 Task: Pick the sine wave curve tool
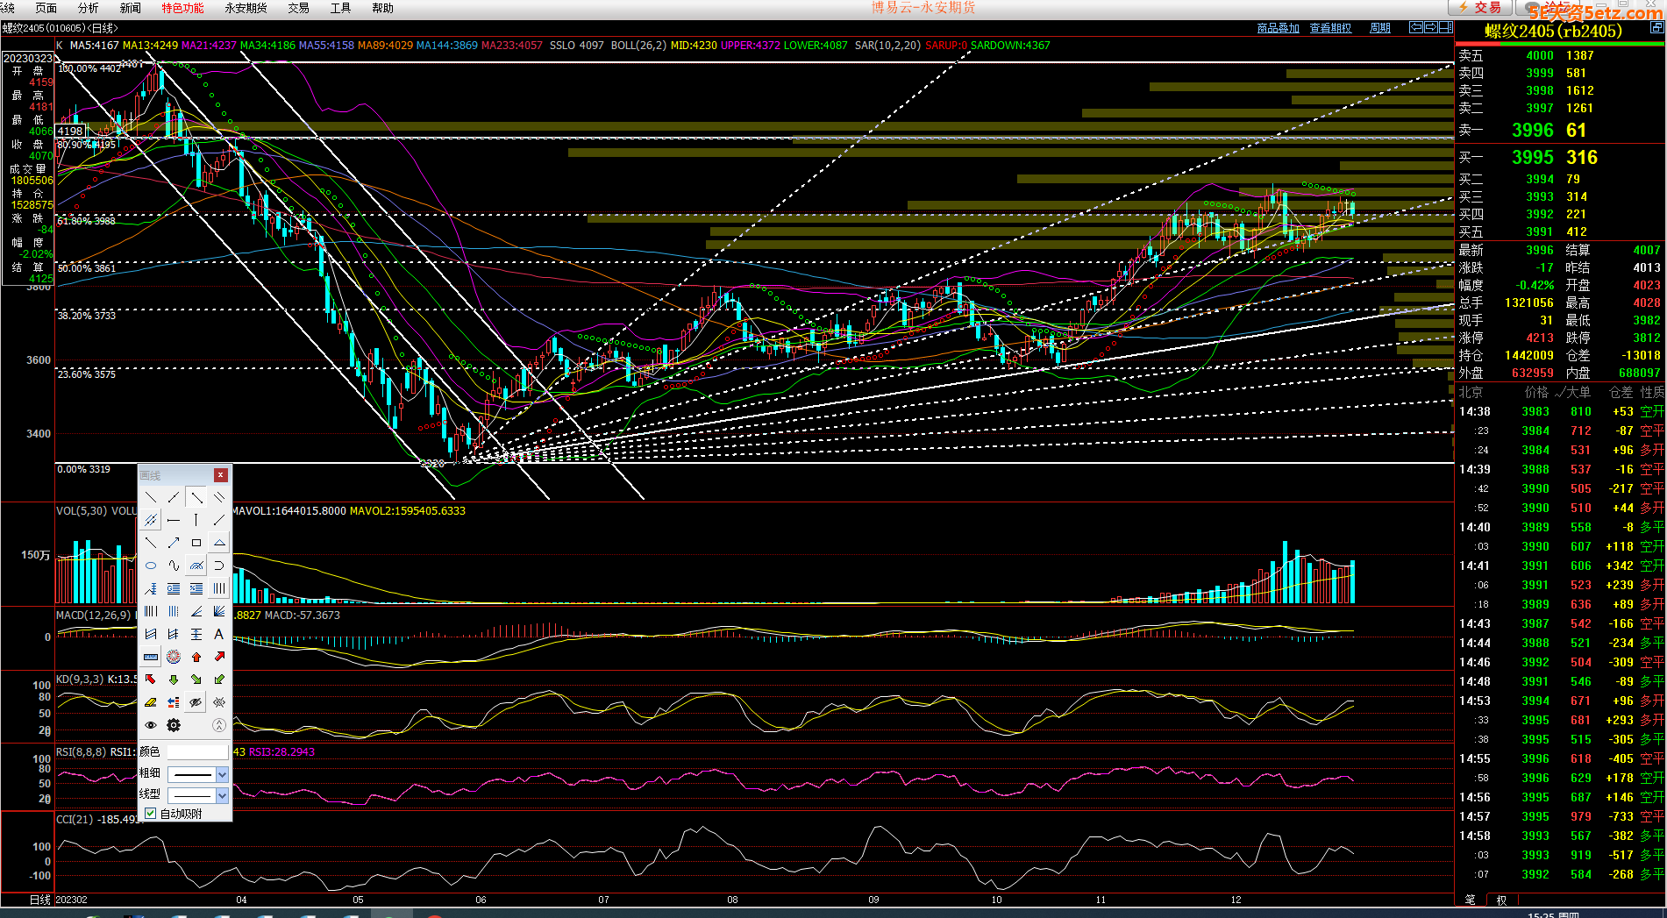[x=174, y=566]
